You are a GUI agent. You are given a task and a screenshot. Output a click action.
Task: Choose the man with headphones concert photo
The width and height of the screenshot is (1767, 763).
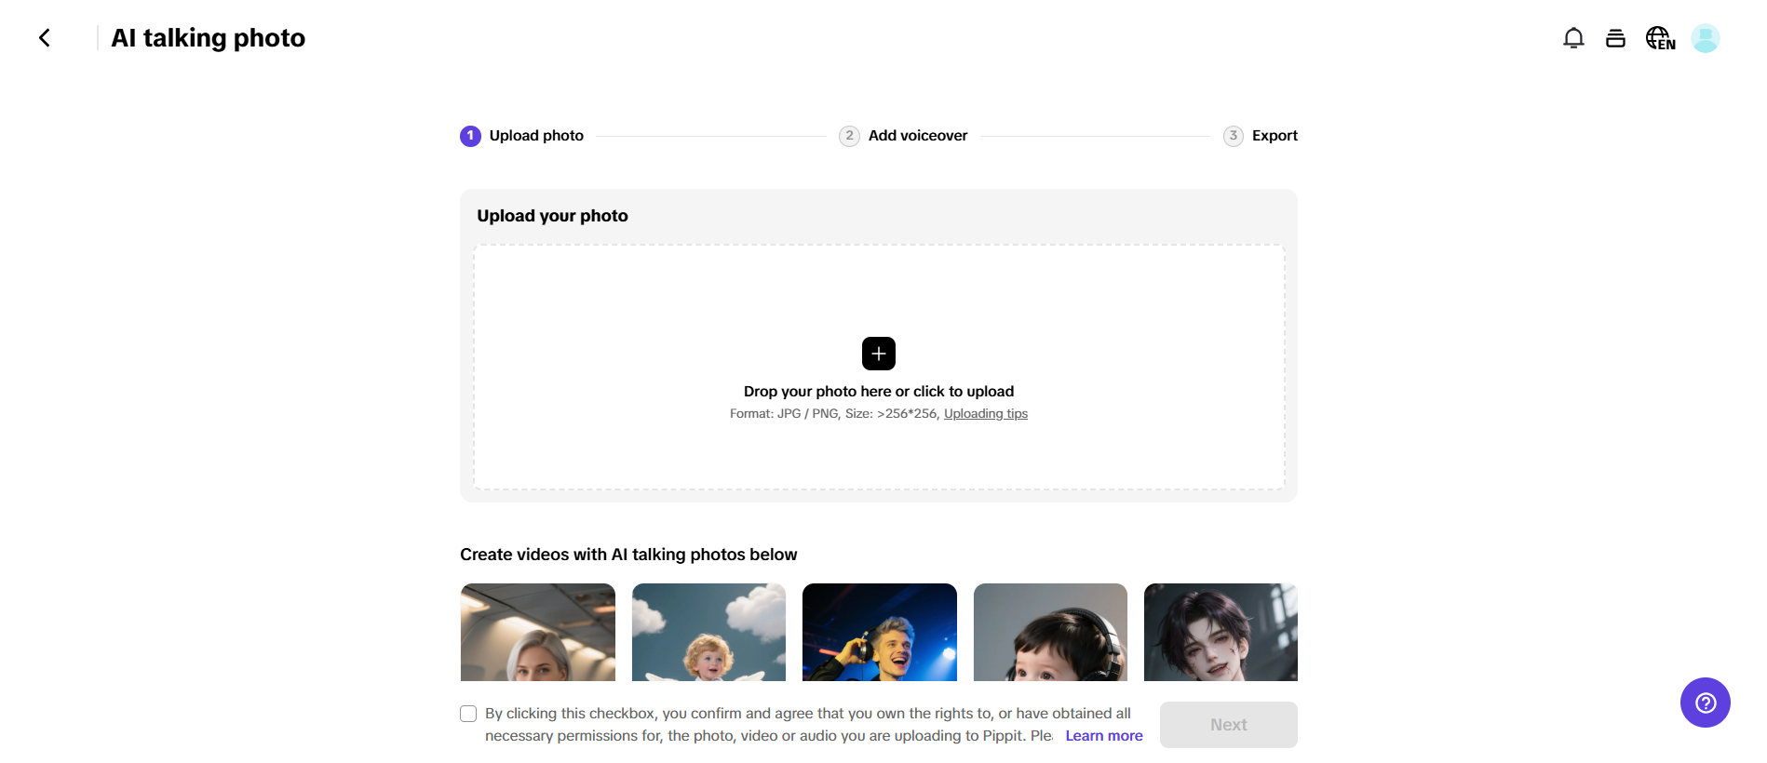879,632
